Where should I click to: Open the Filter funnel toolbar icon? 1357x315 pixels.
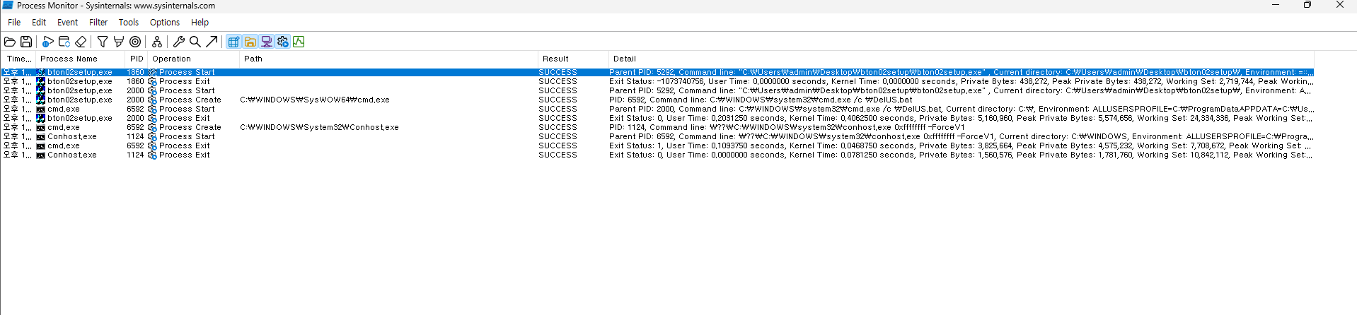pos(103,42)
